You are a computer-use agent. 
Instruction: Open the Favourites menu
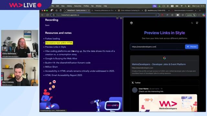click(x=78, y=6)
